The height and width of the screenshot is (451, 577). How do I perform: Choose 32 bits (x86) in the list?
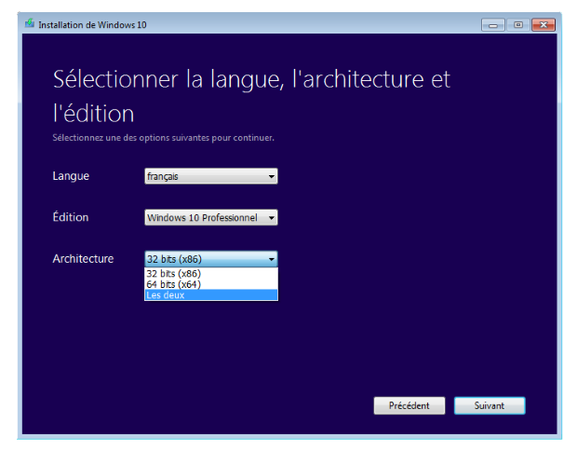[x=211, y=273]
